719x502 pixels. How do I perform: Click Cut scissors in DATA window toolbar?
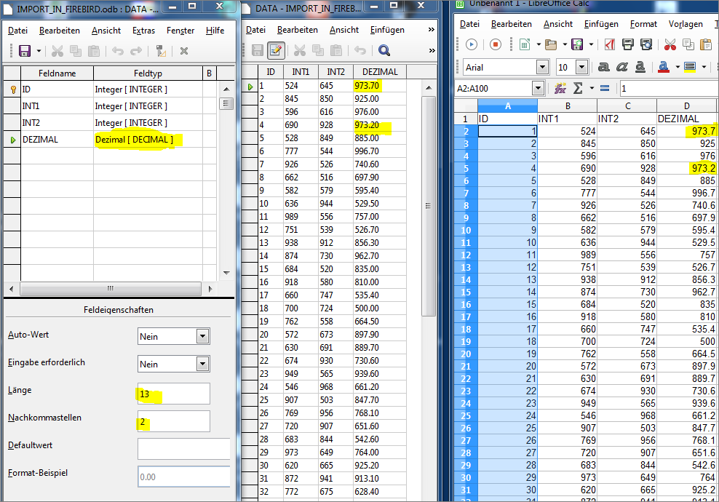tap(299, 50)
